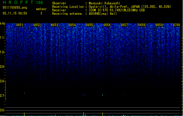183x116 pixels.
Task: Click the meteor label
Action: point(41,9)
